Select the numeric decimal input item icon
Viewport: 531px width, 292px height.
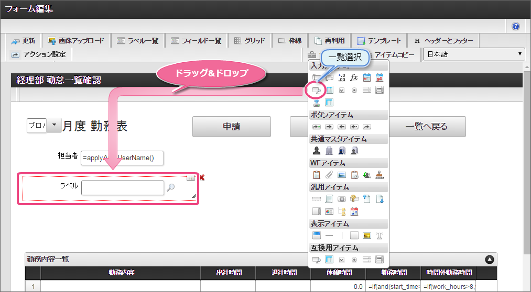(x=342, y=78)
